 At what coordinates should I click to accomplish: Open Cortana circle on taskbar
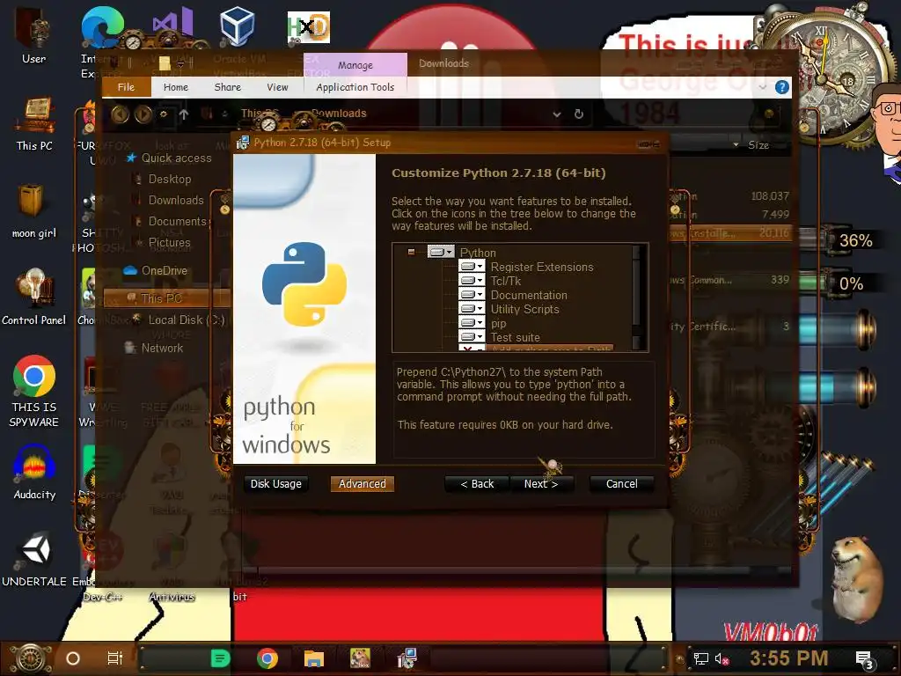point(72,658)
